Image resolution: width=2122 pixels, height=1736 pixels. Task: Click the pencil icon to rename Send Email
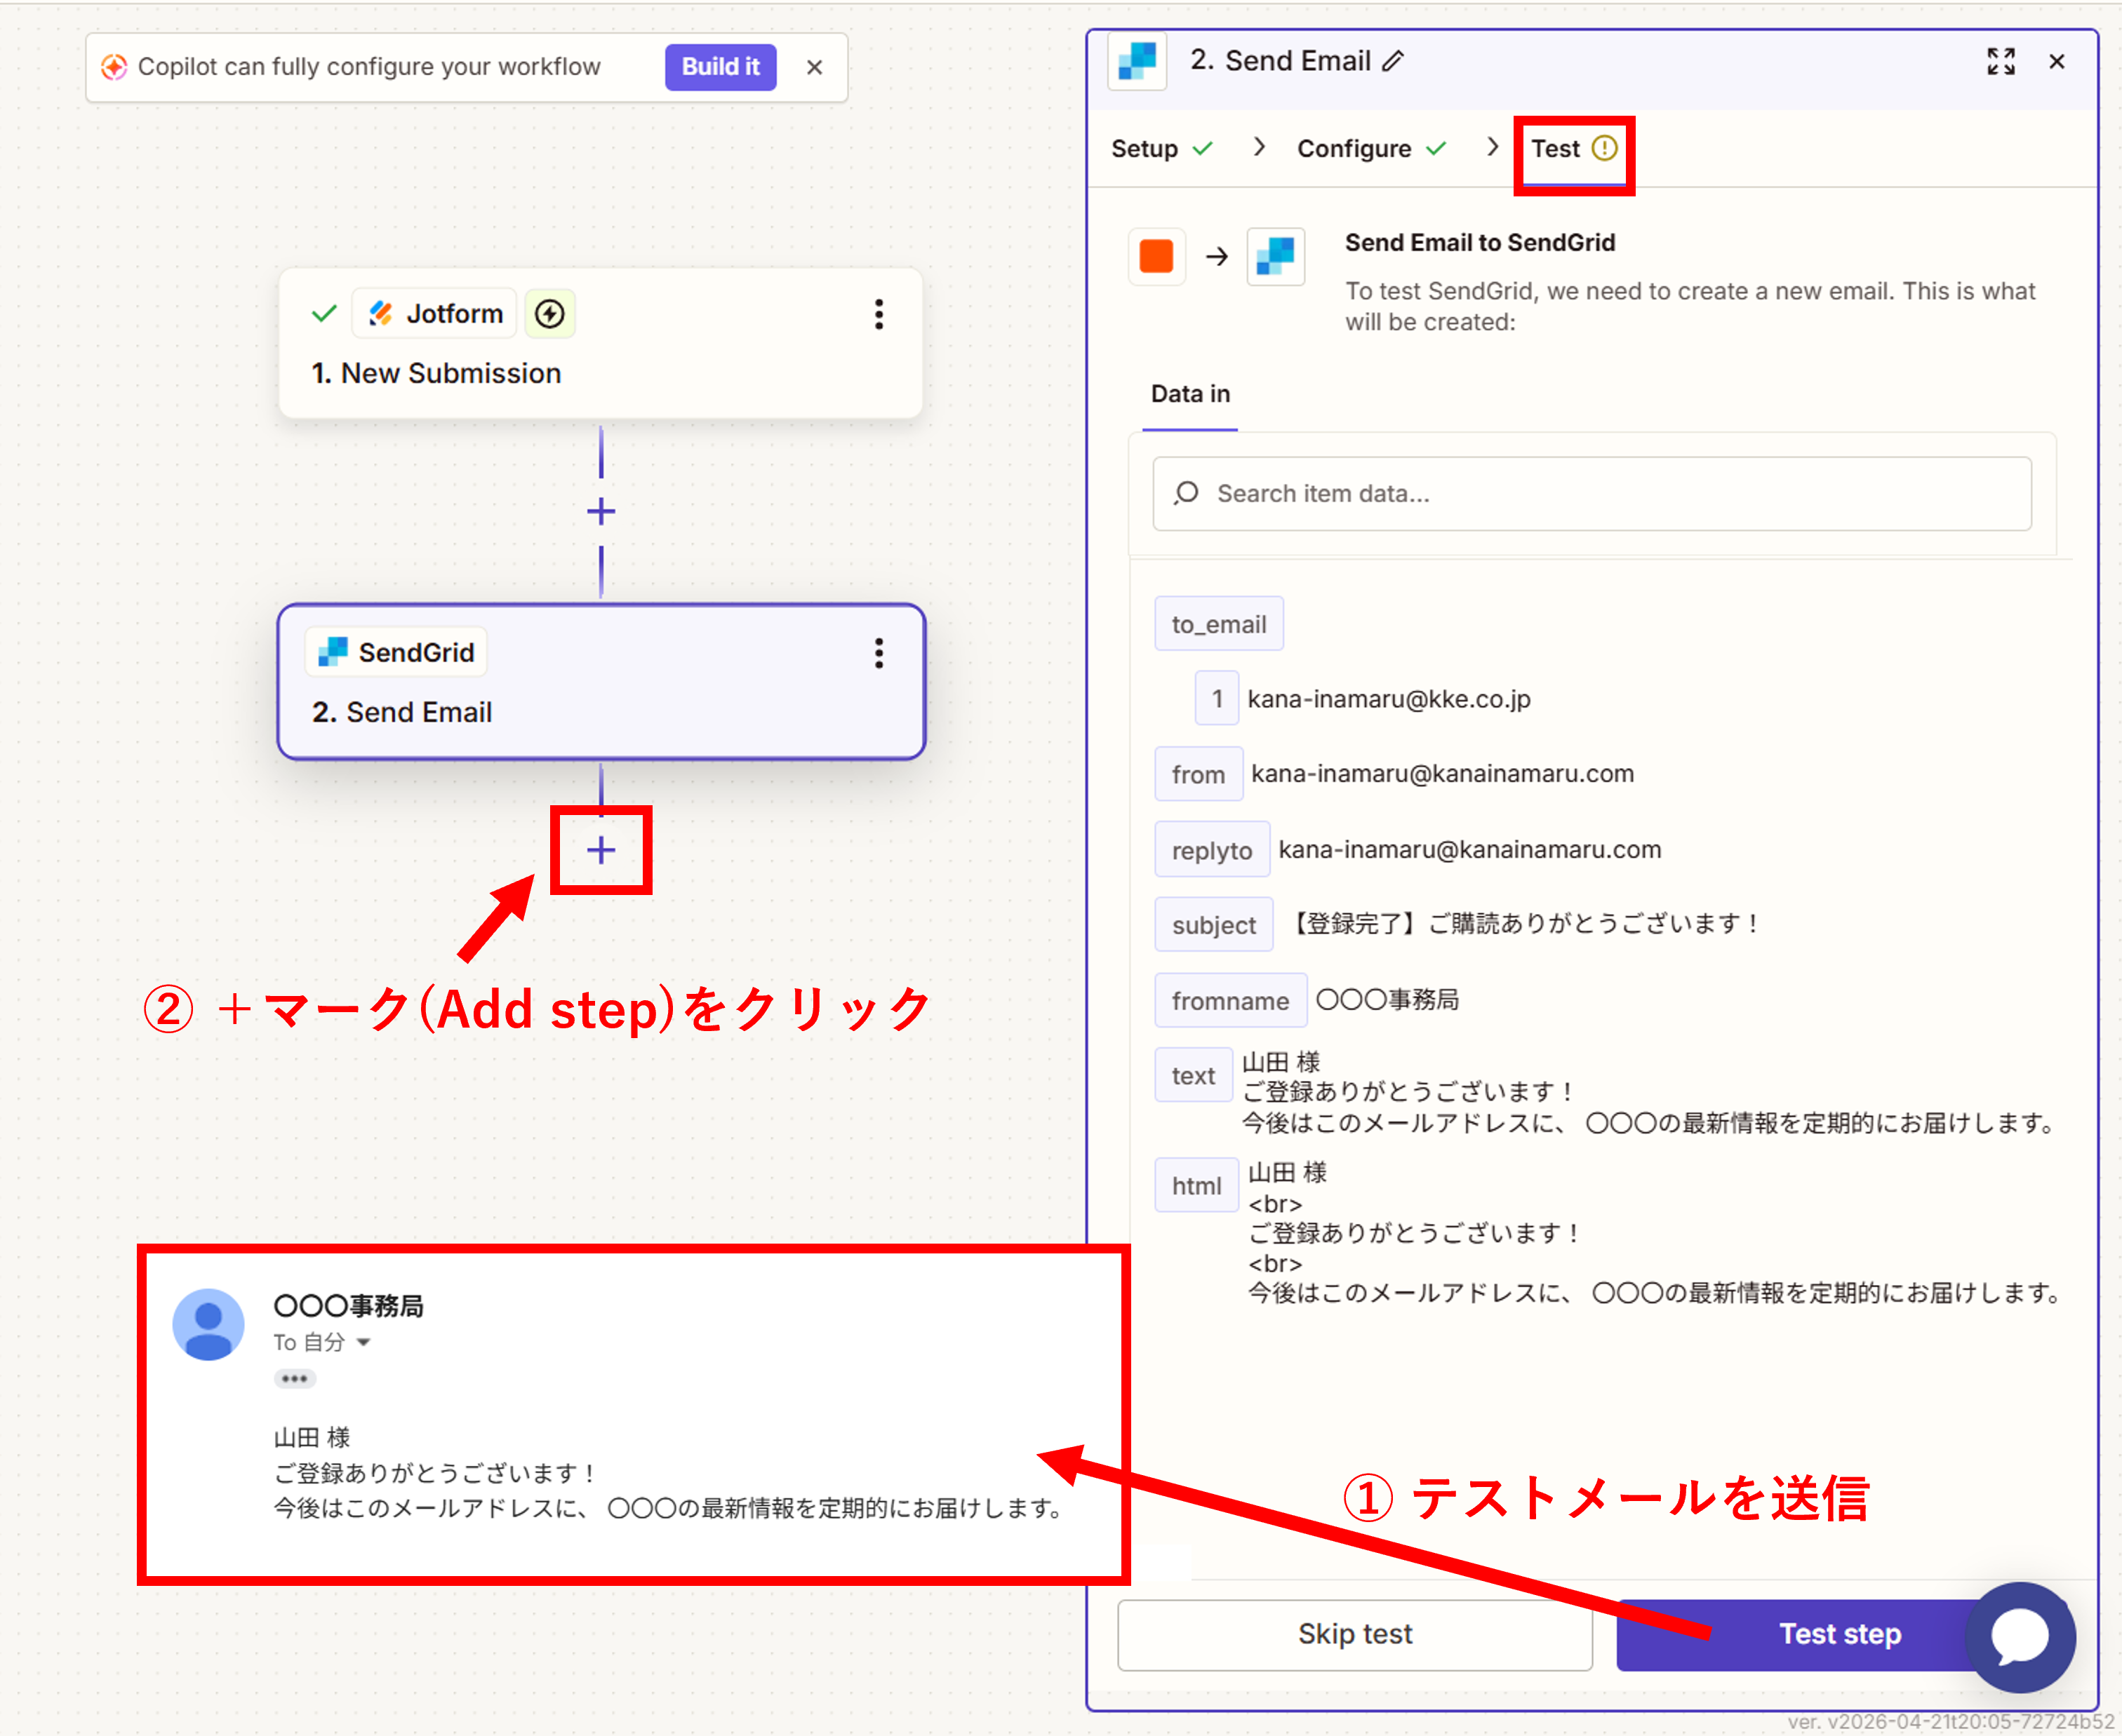pos(1393,62)
